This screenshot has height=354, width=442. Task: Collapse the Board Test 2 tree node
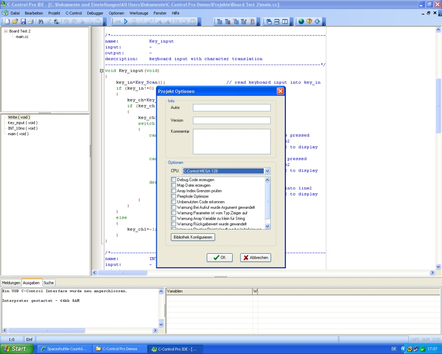tap(5, 31)
